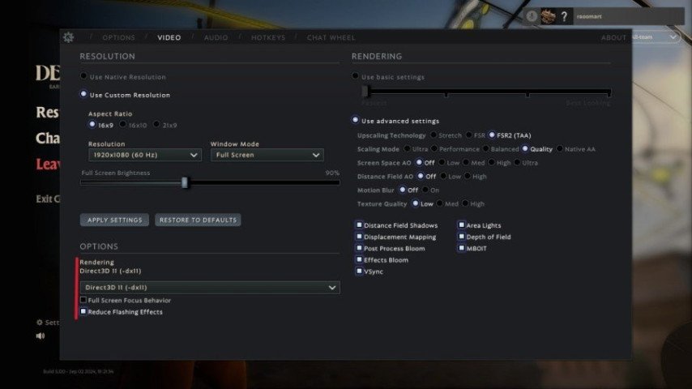Toggle Reduce Flashing Effects checkbox
The height and width of the screenshot is (389, 692).
83,312
